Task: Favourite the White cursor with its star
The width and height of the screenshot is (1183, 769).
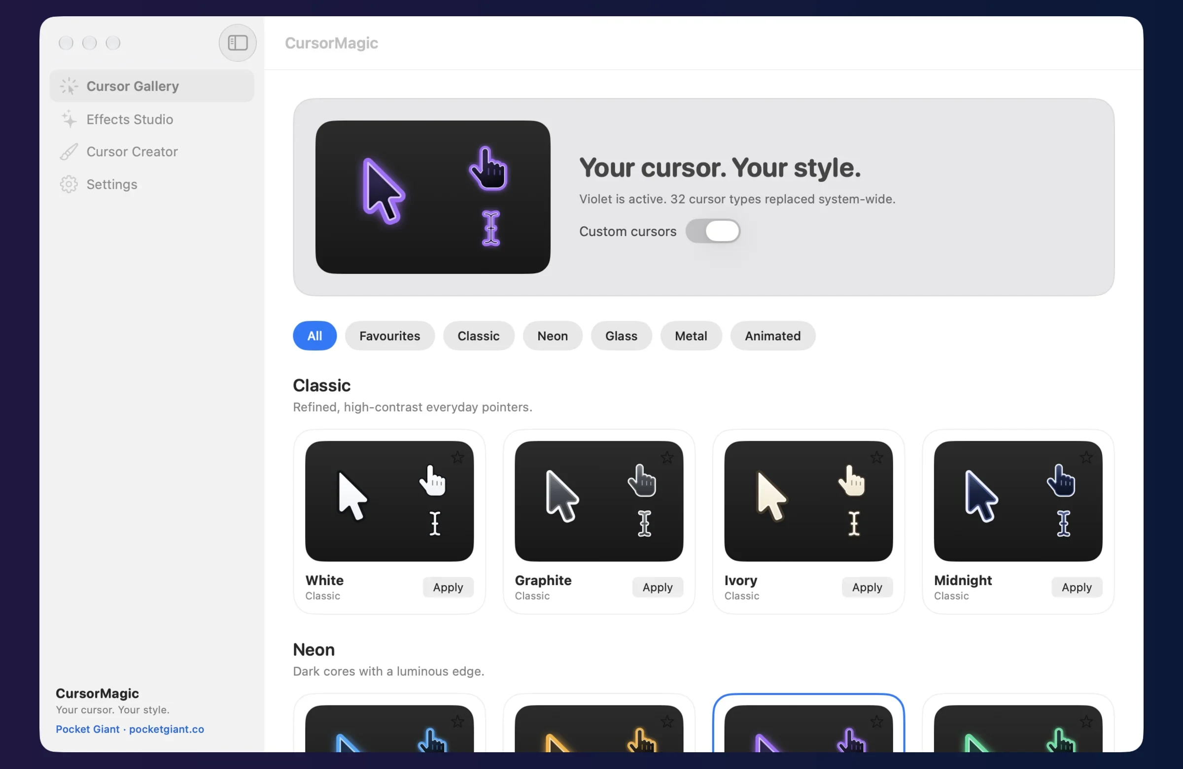Action: coord(457,457)
